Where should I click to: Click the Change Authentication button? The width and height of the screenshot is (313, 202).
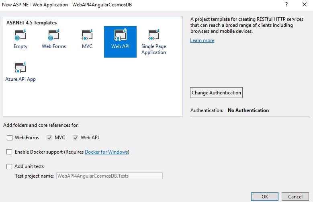point(216,93)
